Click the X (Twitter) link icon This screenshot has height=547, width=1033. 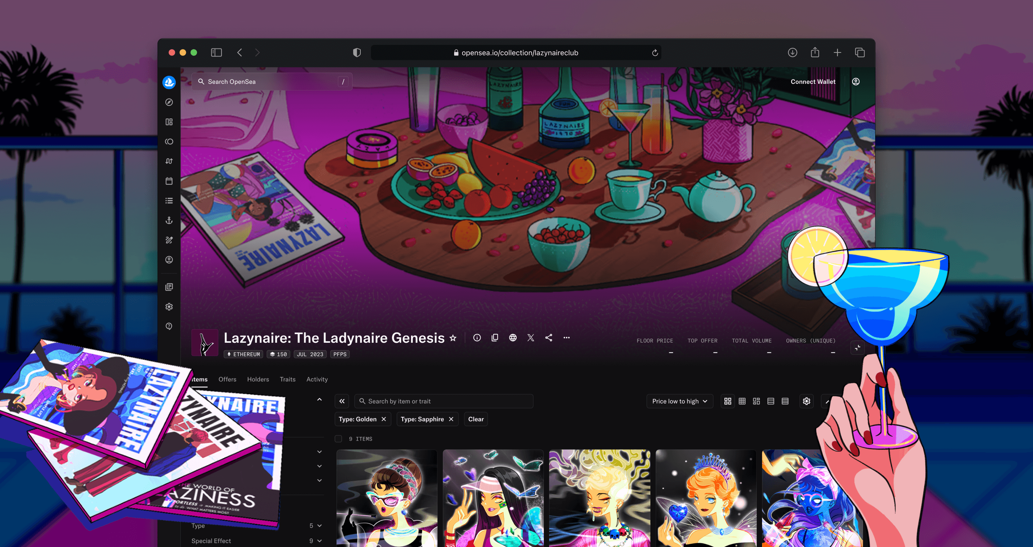(x=530, y=338)
